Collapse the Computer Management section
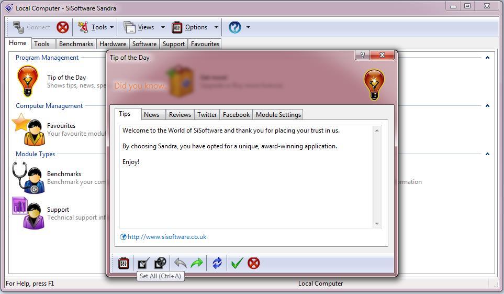The width and height of the screenshot is (504, 294). coord(487,106)
